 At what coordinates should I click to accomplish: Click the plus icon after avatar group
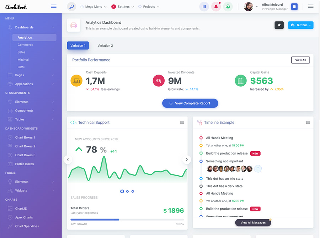click(x=258, y=169)
